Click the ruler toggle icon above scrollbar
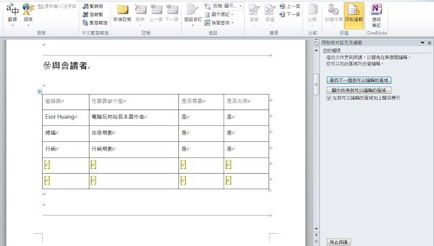Screen dimensions: 434x246 [316, 43]
